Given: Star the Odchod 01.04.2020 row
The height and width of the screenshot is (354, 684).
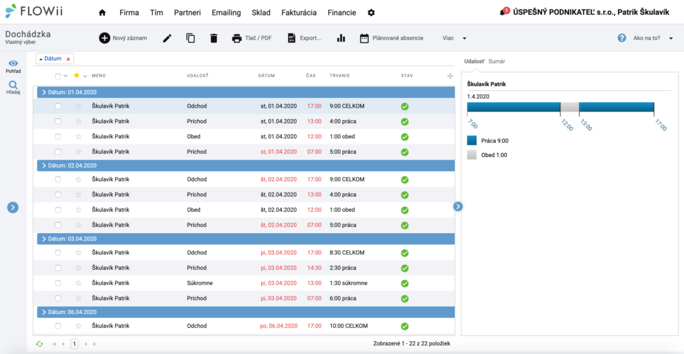Looking at the screenshot, I should 79,106.
